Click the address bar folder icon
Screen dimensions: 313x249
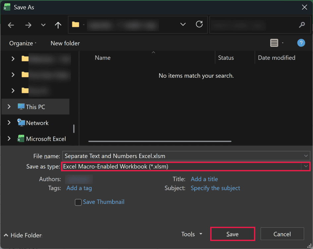[x=76, y=25]
